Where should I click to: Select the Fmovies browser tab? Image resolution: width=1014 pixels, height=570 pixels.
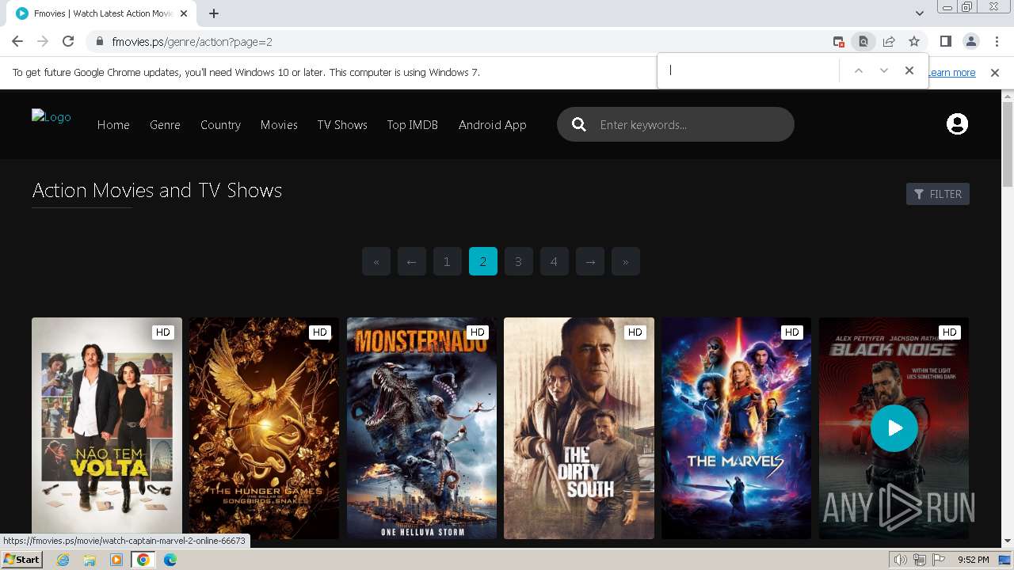click(x=103, y=13)
